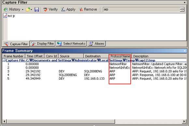Click the arp filter text in editor
The image size is (189, 126).
[x=11, y=16]
